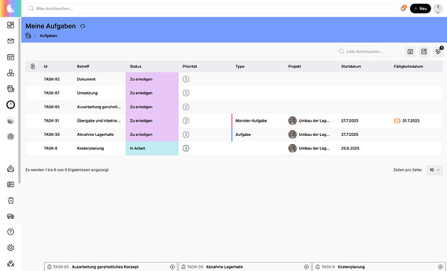The image size is (447, 271).
Task: Click the Neu button
Action: (x=420, y=8)
